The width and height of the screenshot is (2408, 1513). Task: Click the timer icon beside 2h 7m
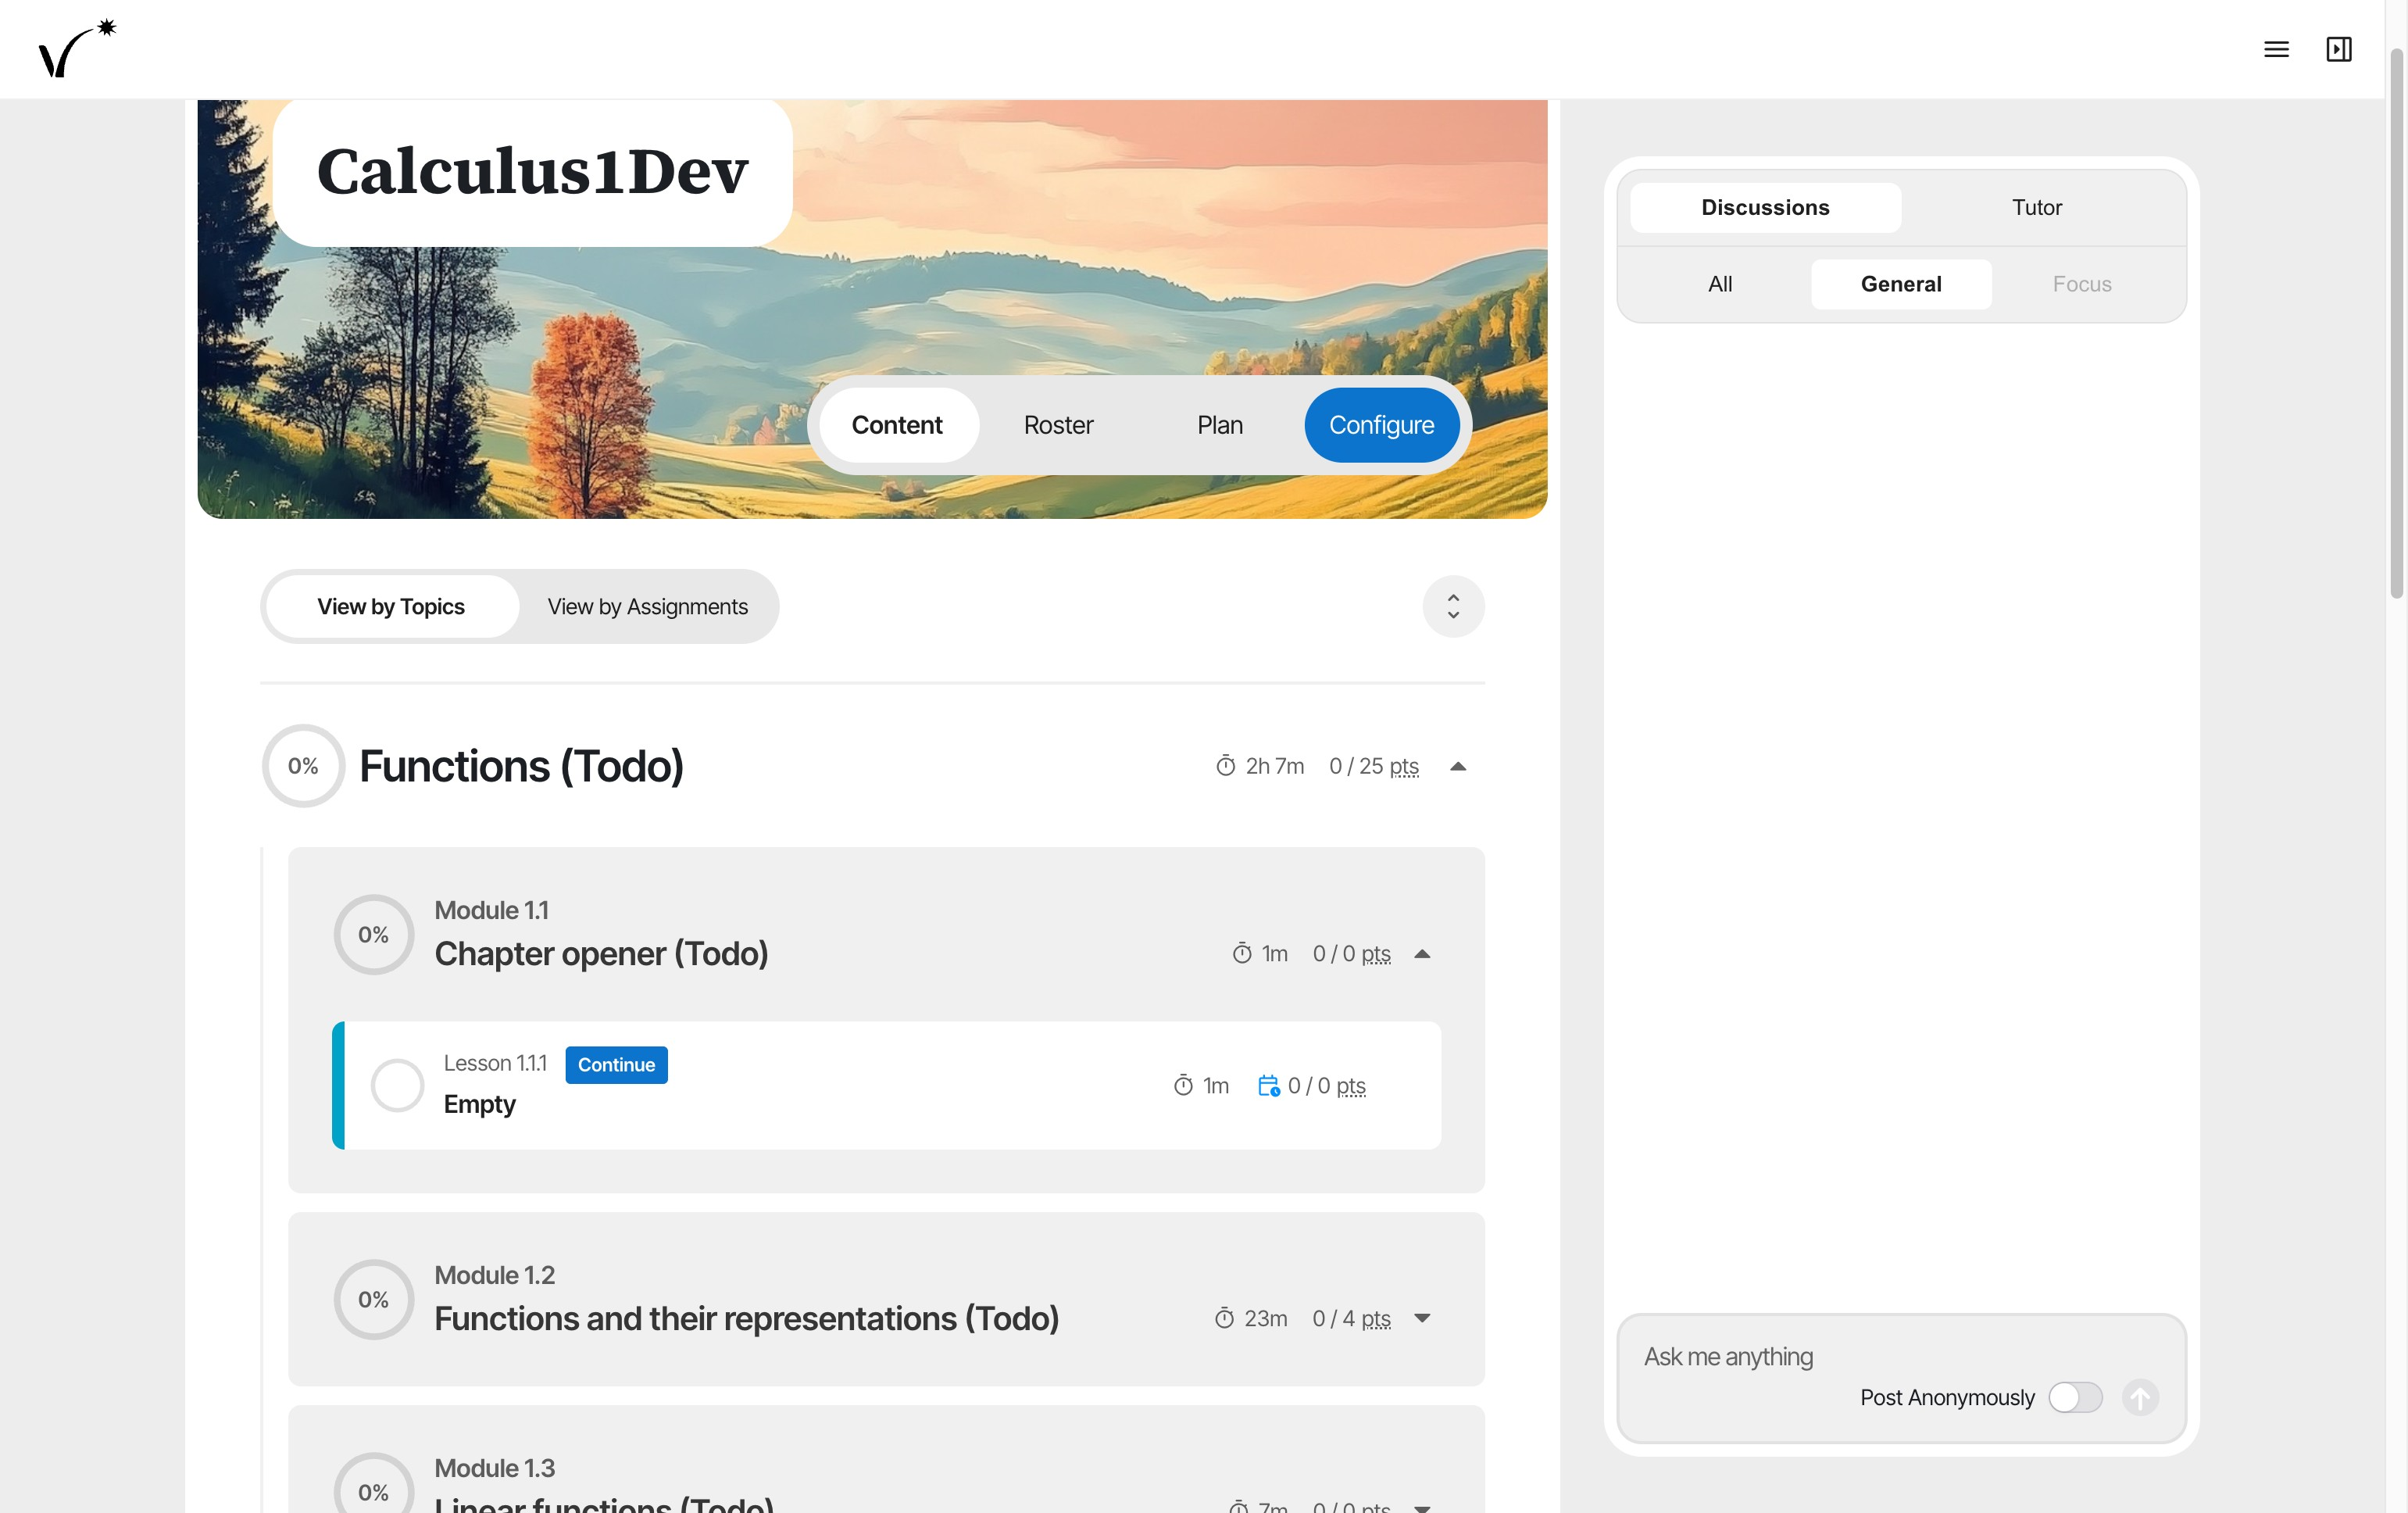pyautogui.click(x=1225, y=766)
